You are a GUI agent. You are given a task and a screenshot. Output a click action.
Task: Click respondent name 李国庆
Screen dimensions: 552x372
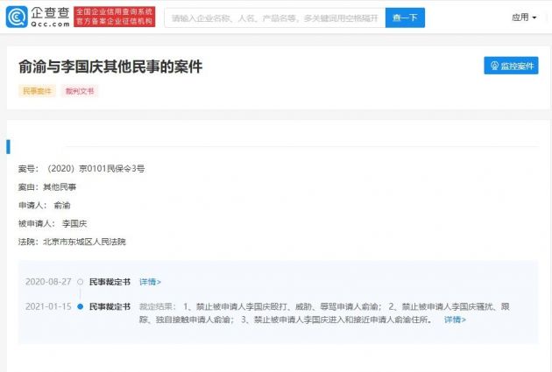[74, 223]
